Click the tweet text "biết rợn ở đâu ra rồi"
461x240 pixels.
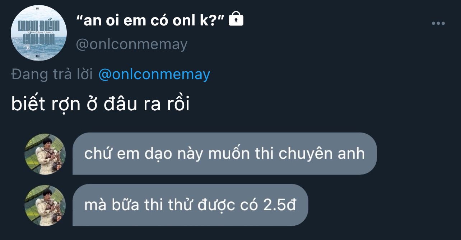click(100, 105)
